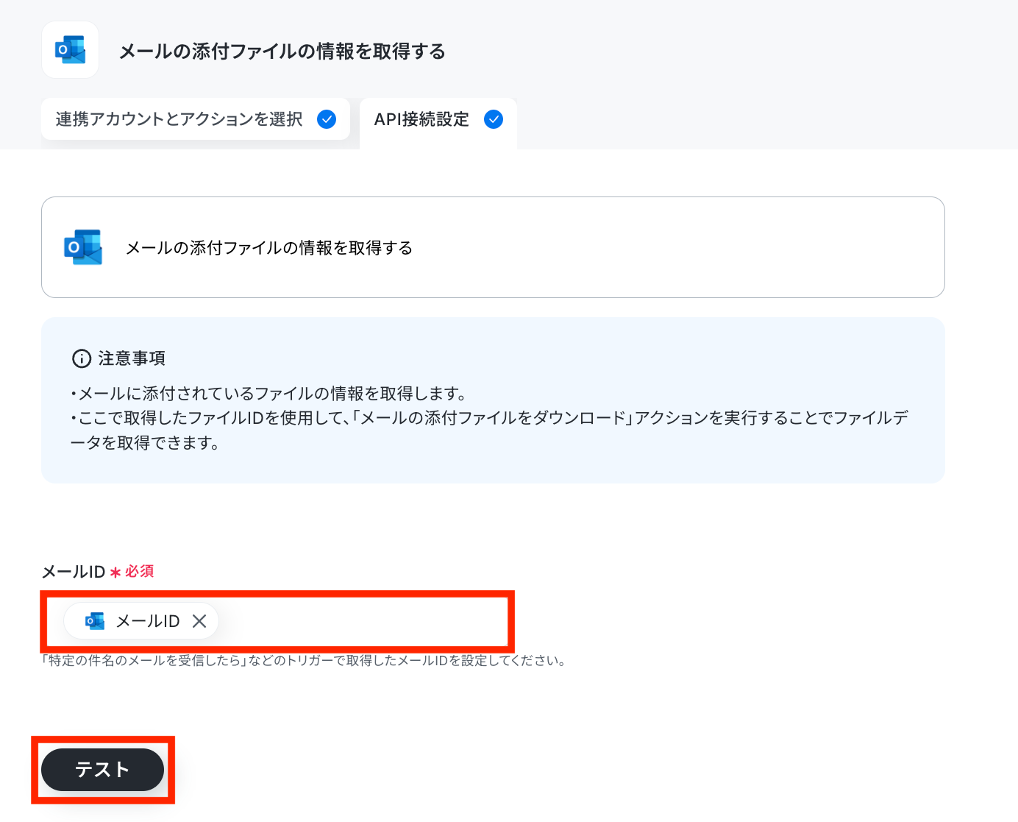Select the メールID chip in the field

pos(141,621)
